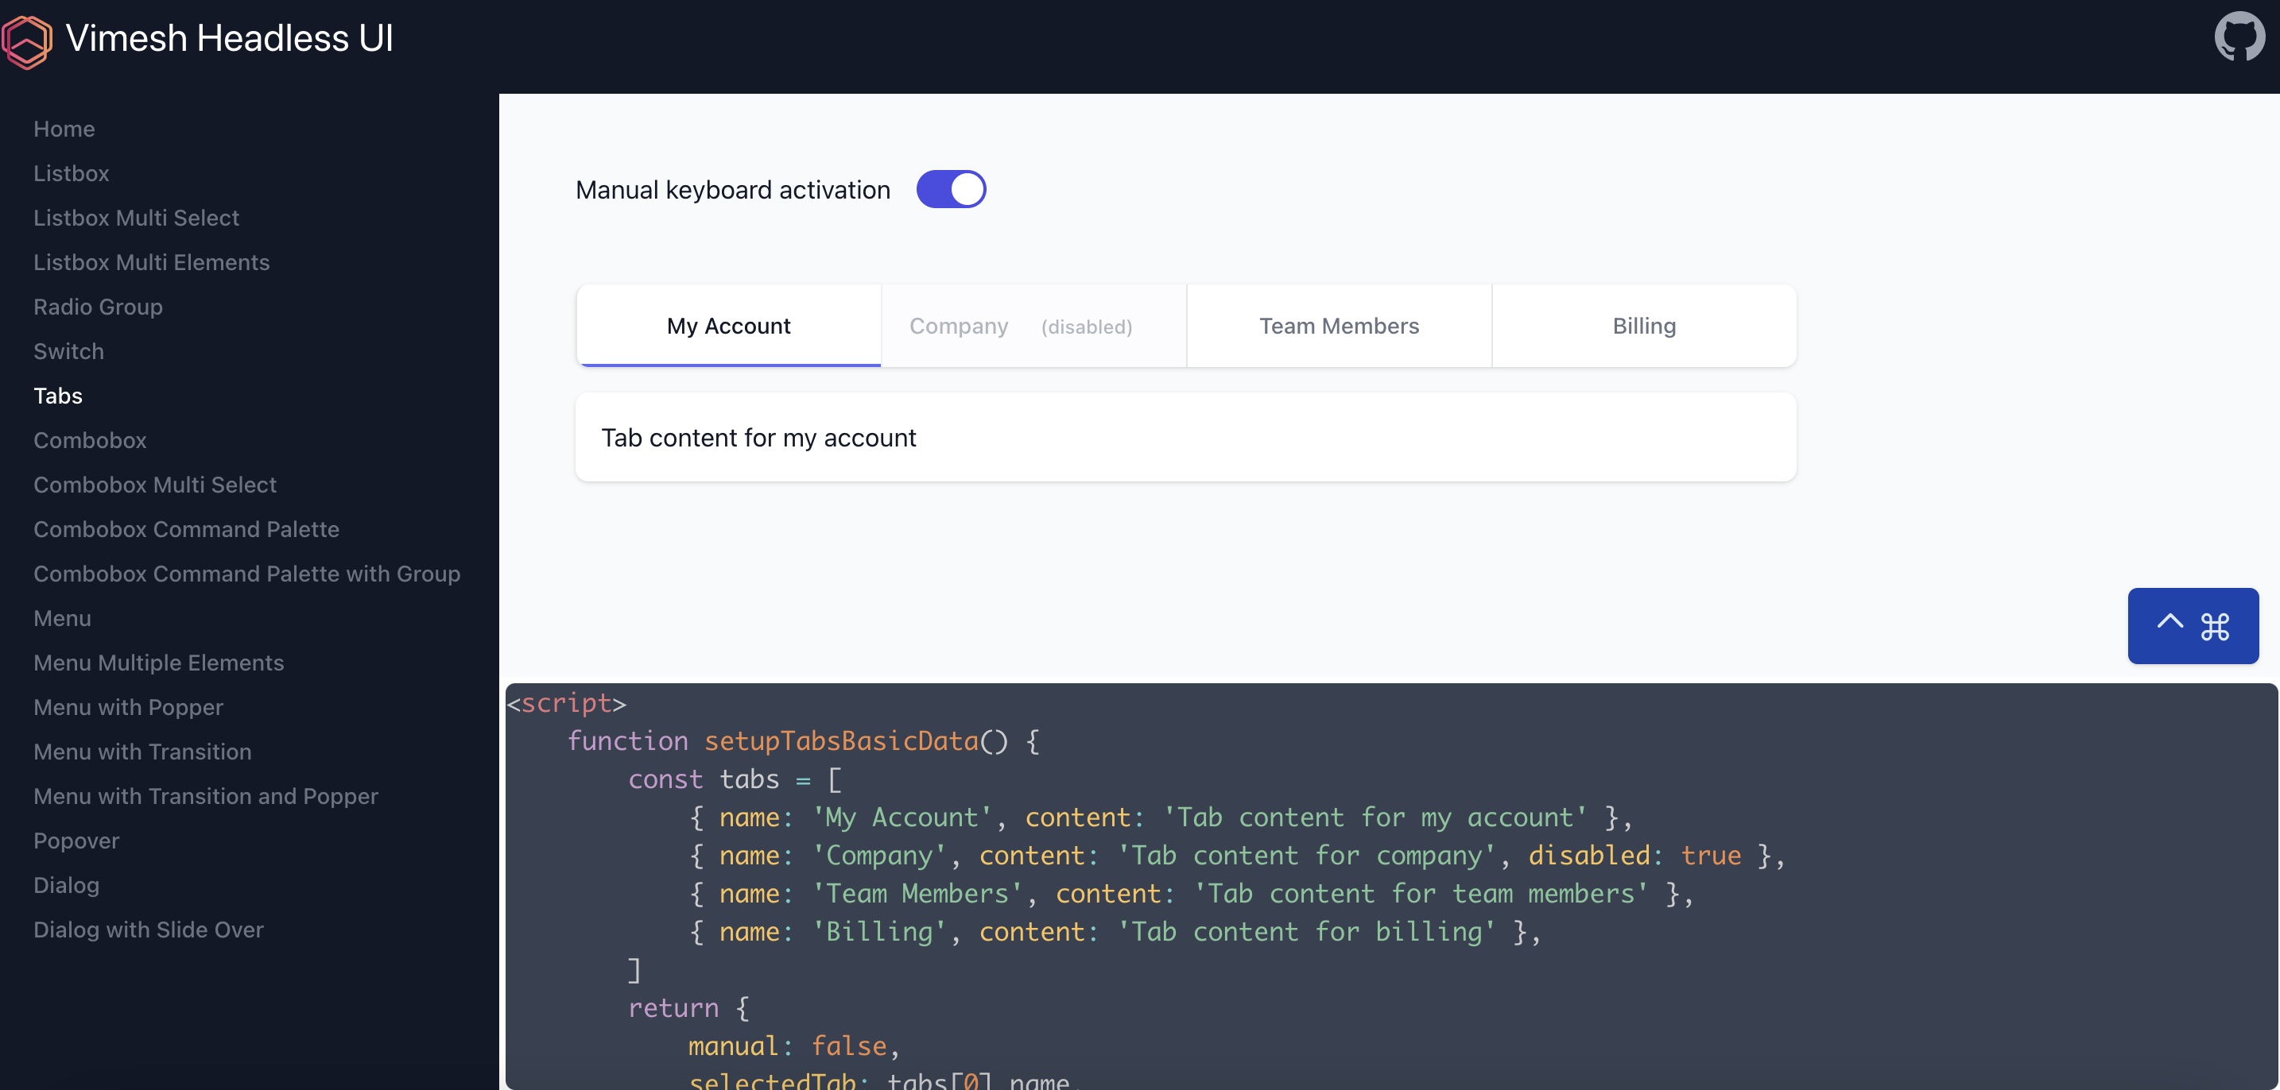The height and width of the screenshot is (1090, 2280).
Task: Open Menu with Transition and Popper
Action: coord(205,796)
